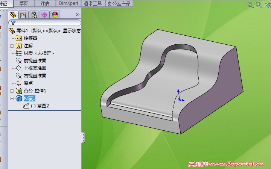Click the filter funnel icon
Image resolution: width=271 pixels, height=169 pixels.
point(13,23)
